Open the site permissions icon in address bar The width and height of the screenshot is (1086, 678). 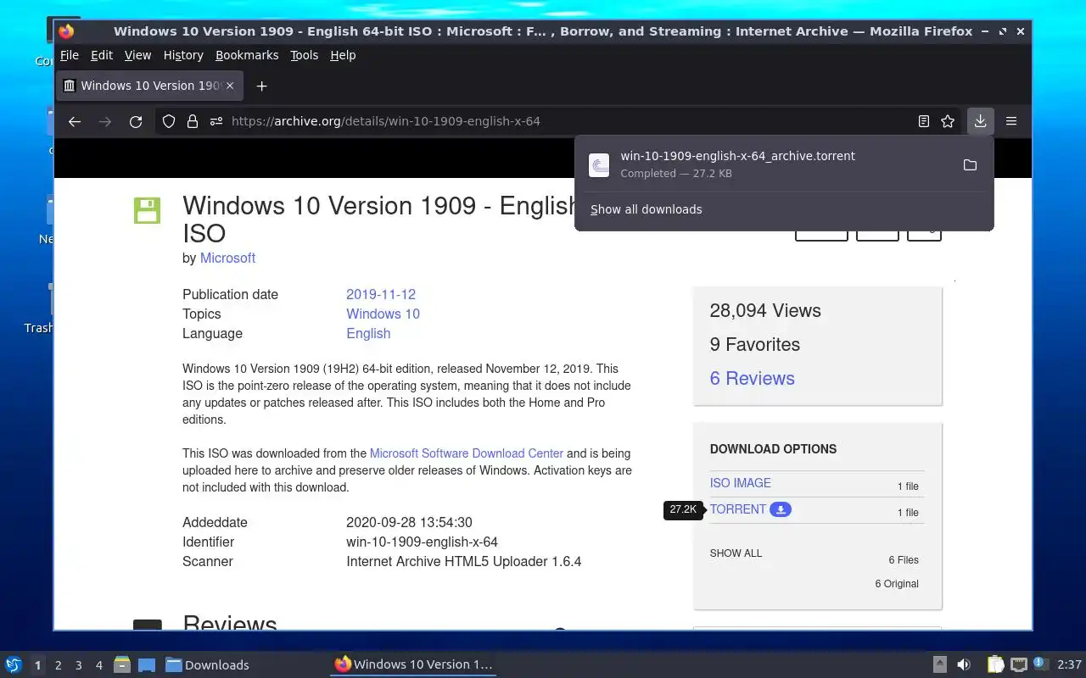216,121
